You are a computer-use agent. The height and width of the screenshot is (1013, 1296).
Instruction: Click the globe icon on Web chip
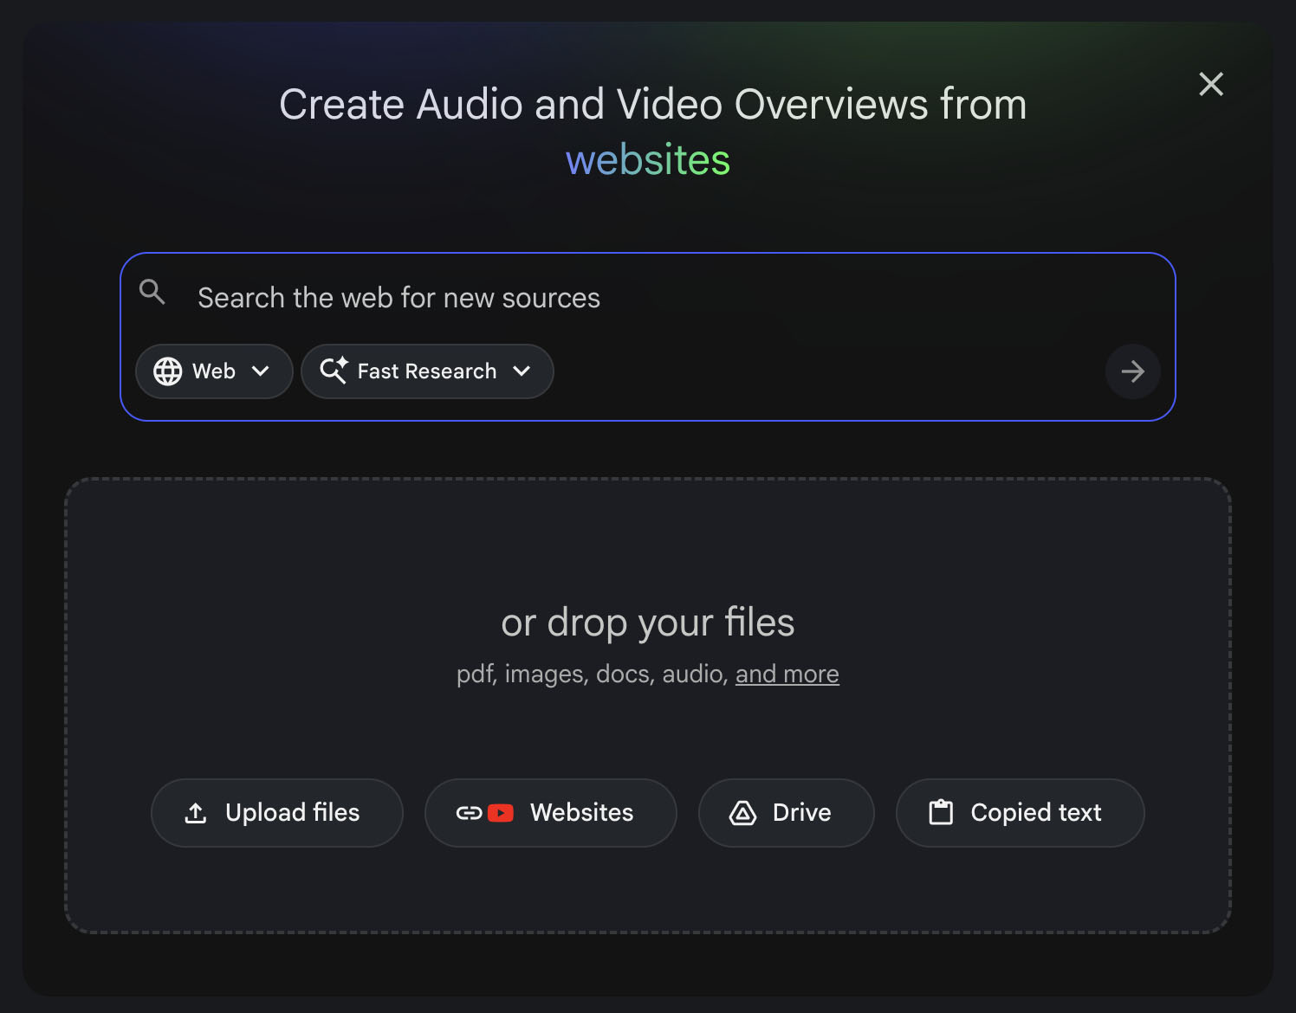tap(168, 371)
